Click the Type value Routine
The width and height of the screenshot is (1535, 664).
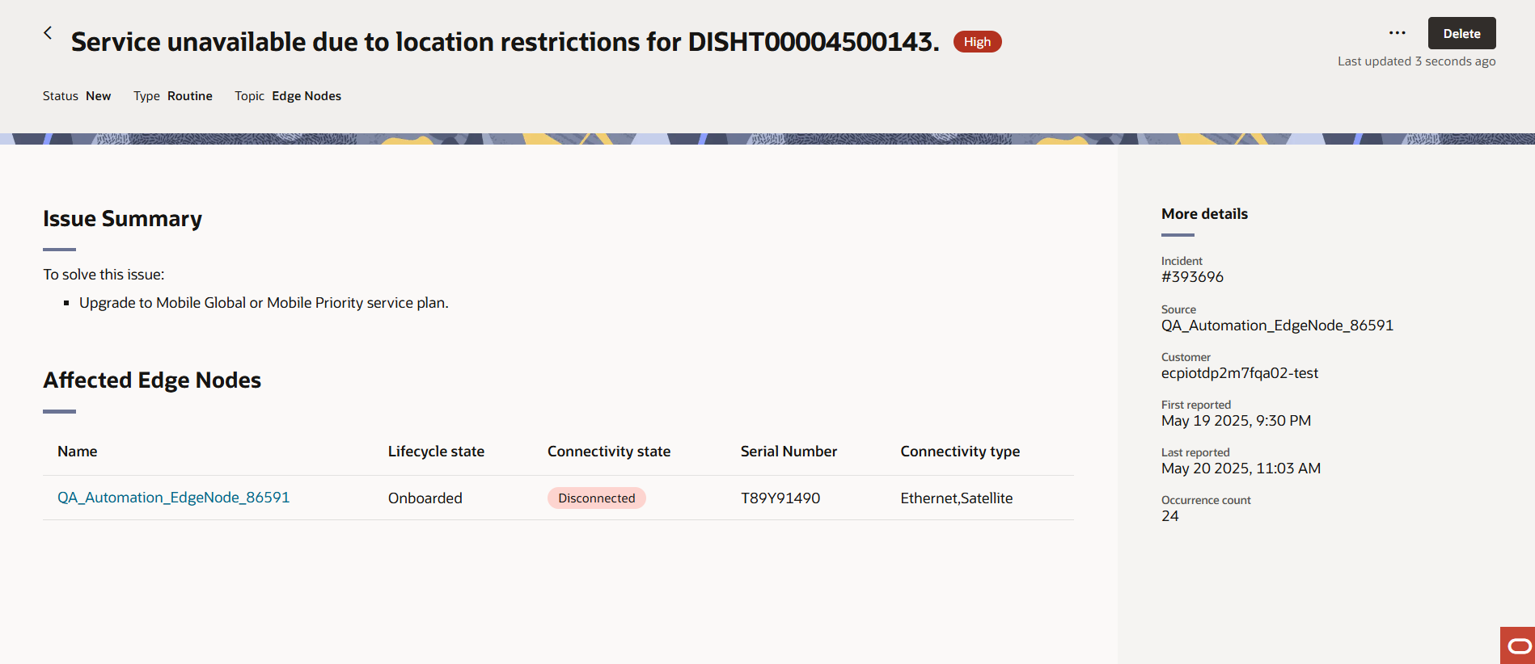tap(189, 95)
